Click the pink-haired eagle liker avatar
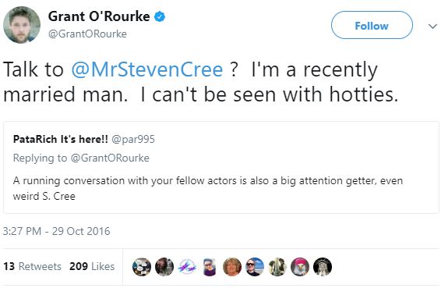Image resolution: width=441 pixels, height=288 pixels. point(300,267)
